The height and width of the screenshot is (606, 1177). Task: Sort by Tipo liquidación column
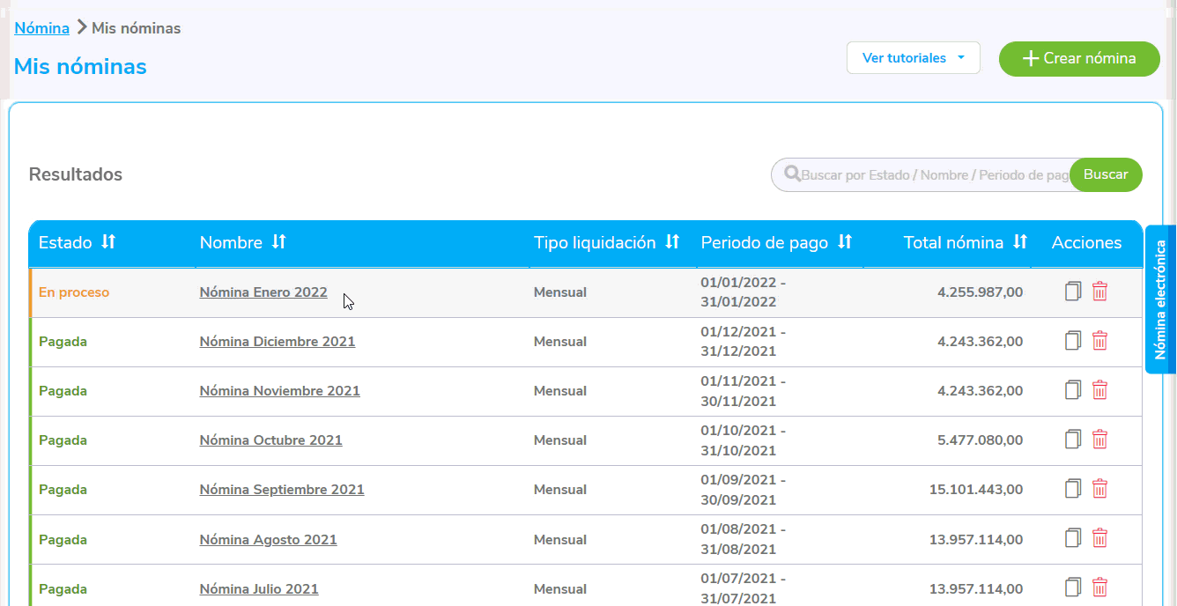(x=672, y=242)
